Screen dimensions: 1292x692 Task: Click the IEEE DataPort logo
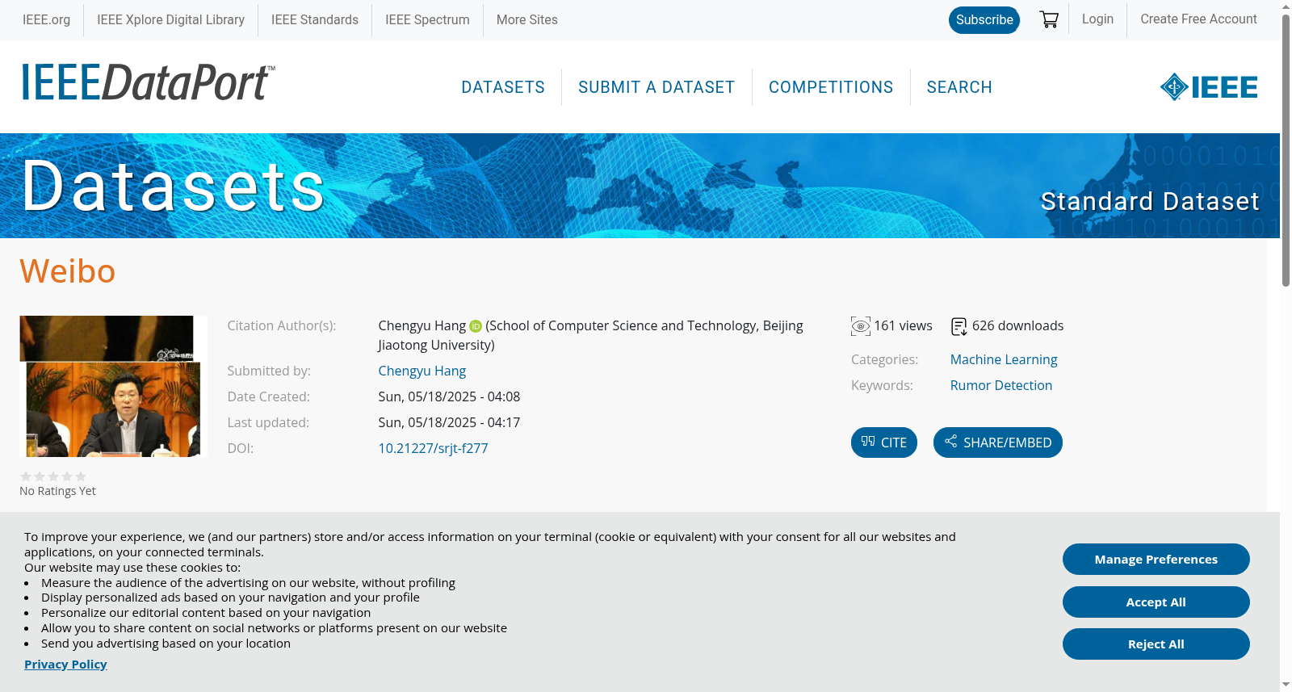(x=148, y=82)
